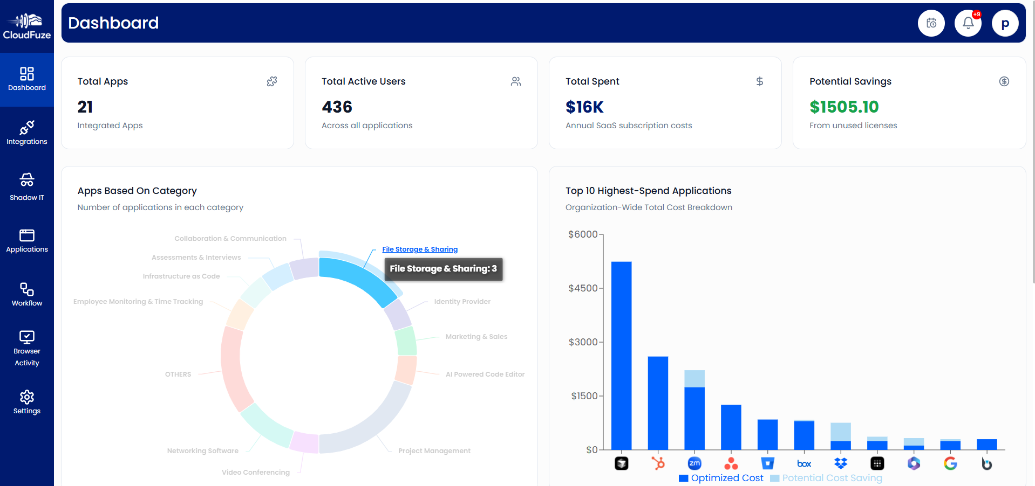Open the notifications bell
This screenshot has width=1035, height=486.
pos(968,23)
